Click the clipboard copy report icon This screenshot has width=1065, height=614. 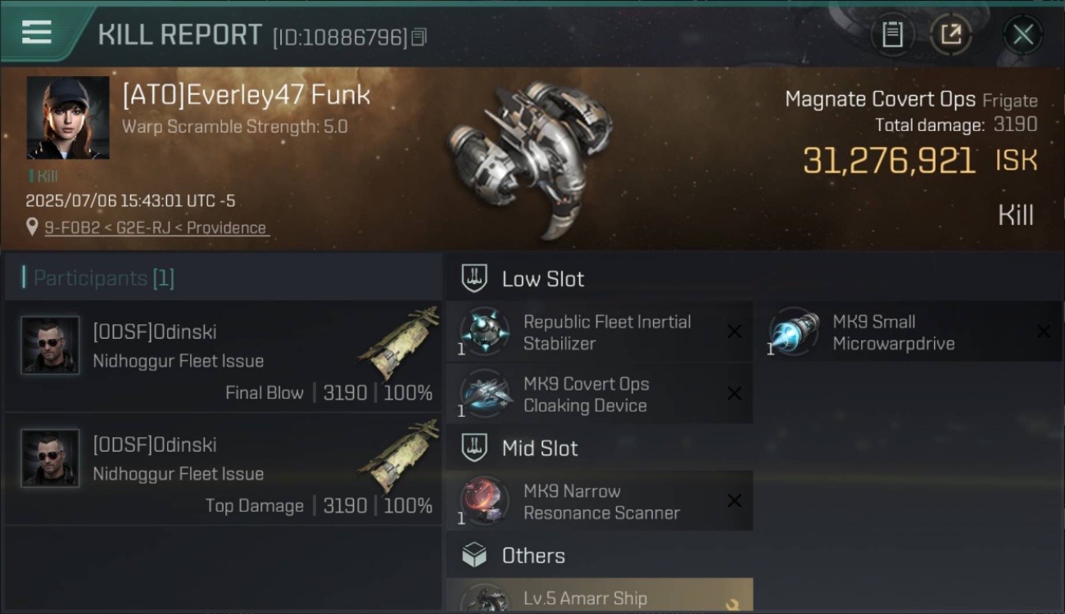coord(892,34)
